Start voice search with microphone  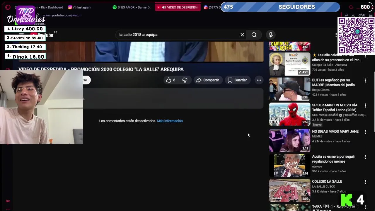[x=271, y=35]
